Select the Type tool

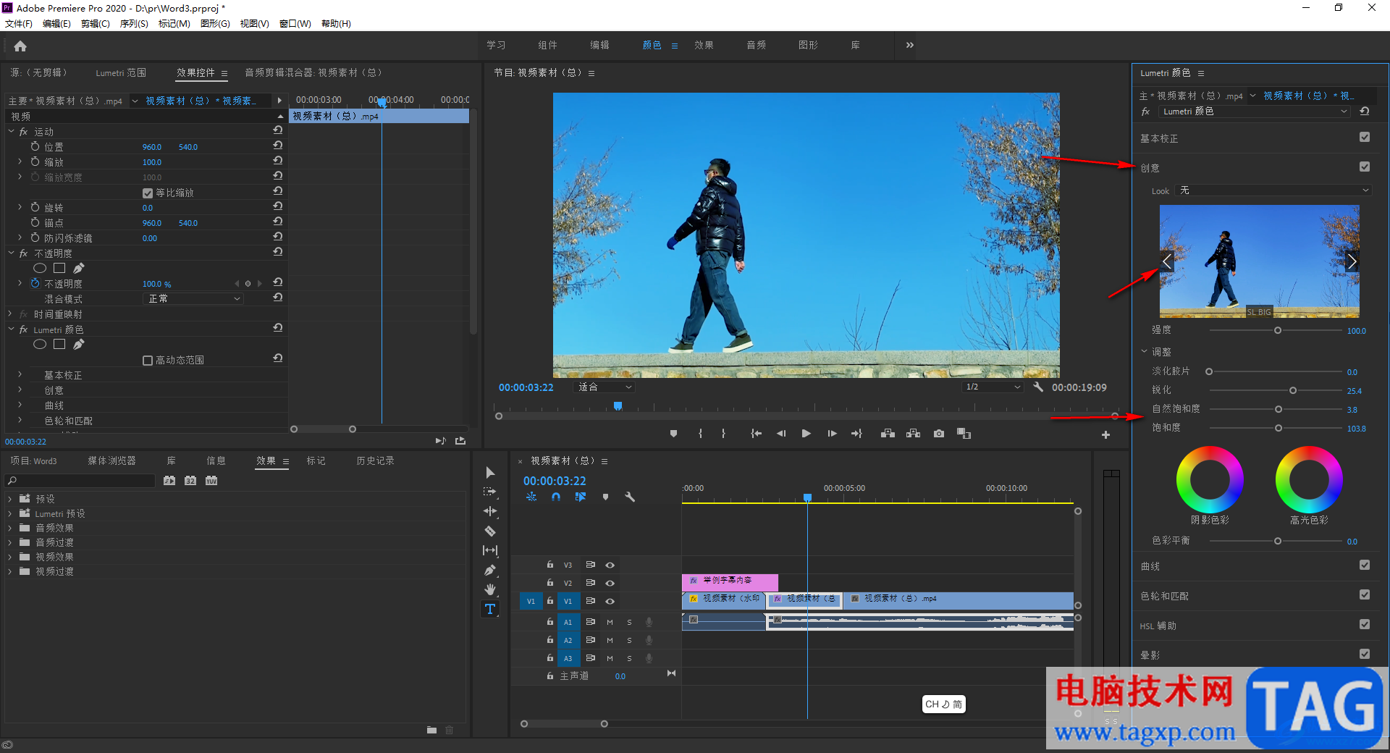tap(490, 609)
